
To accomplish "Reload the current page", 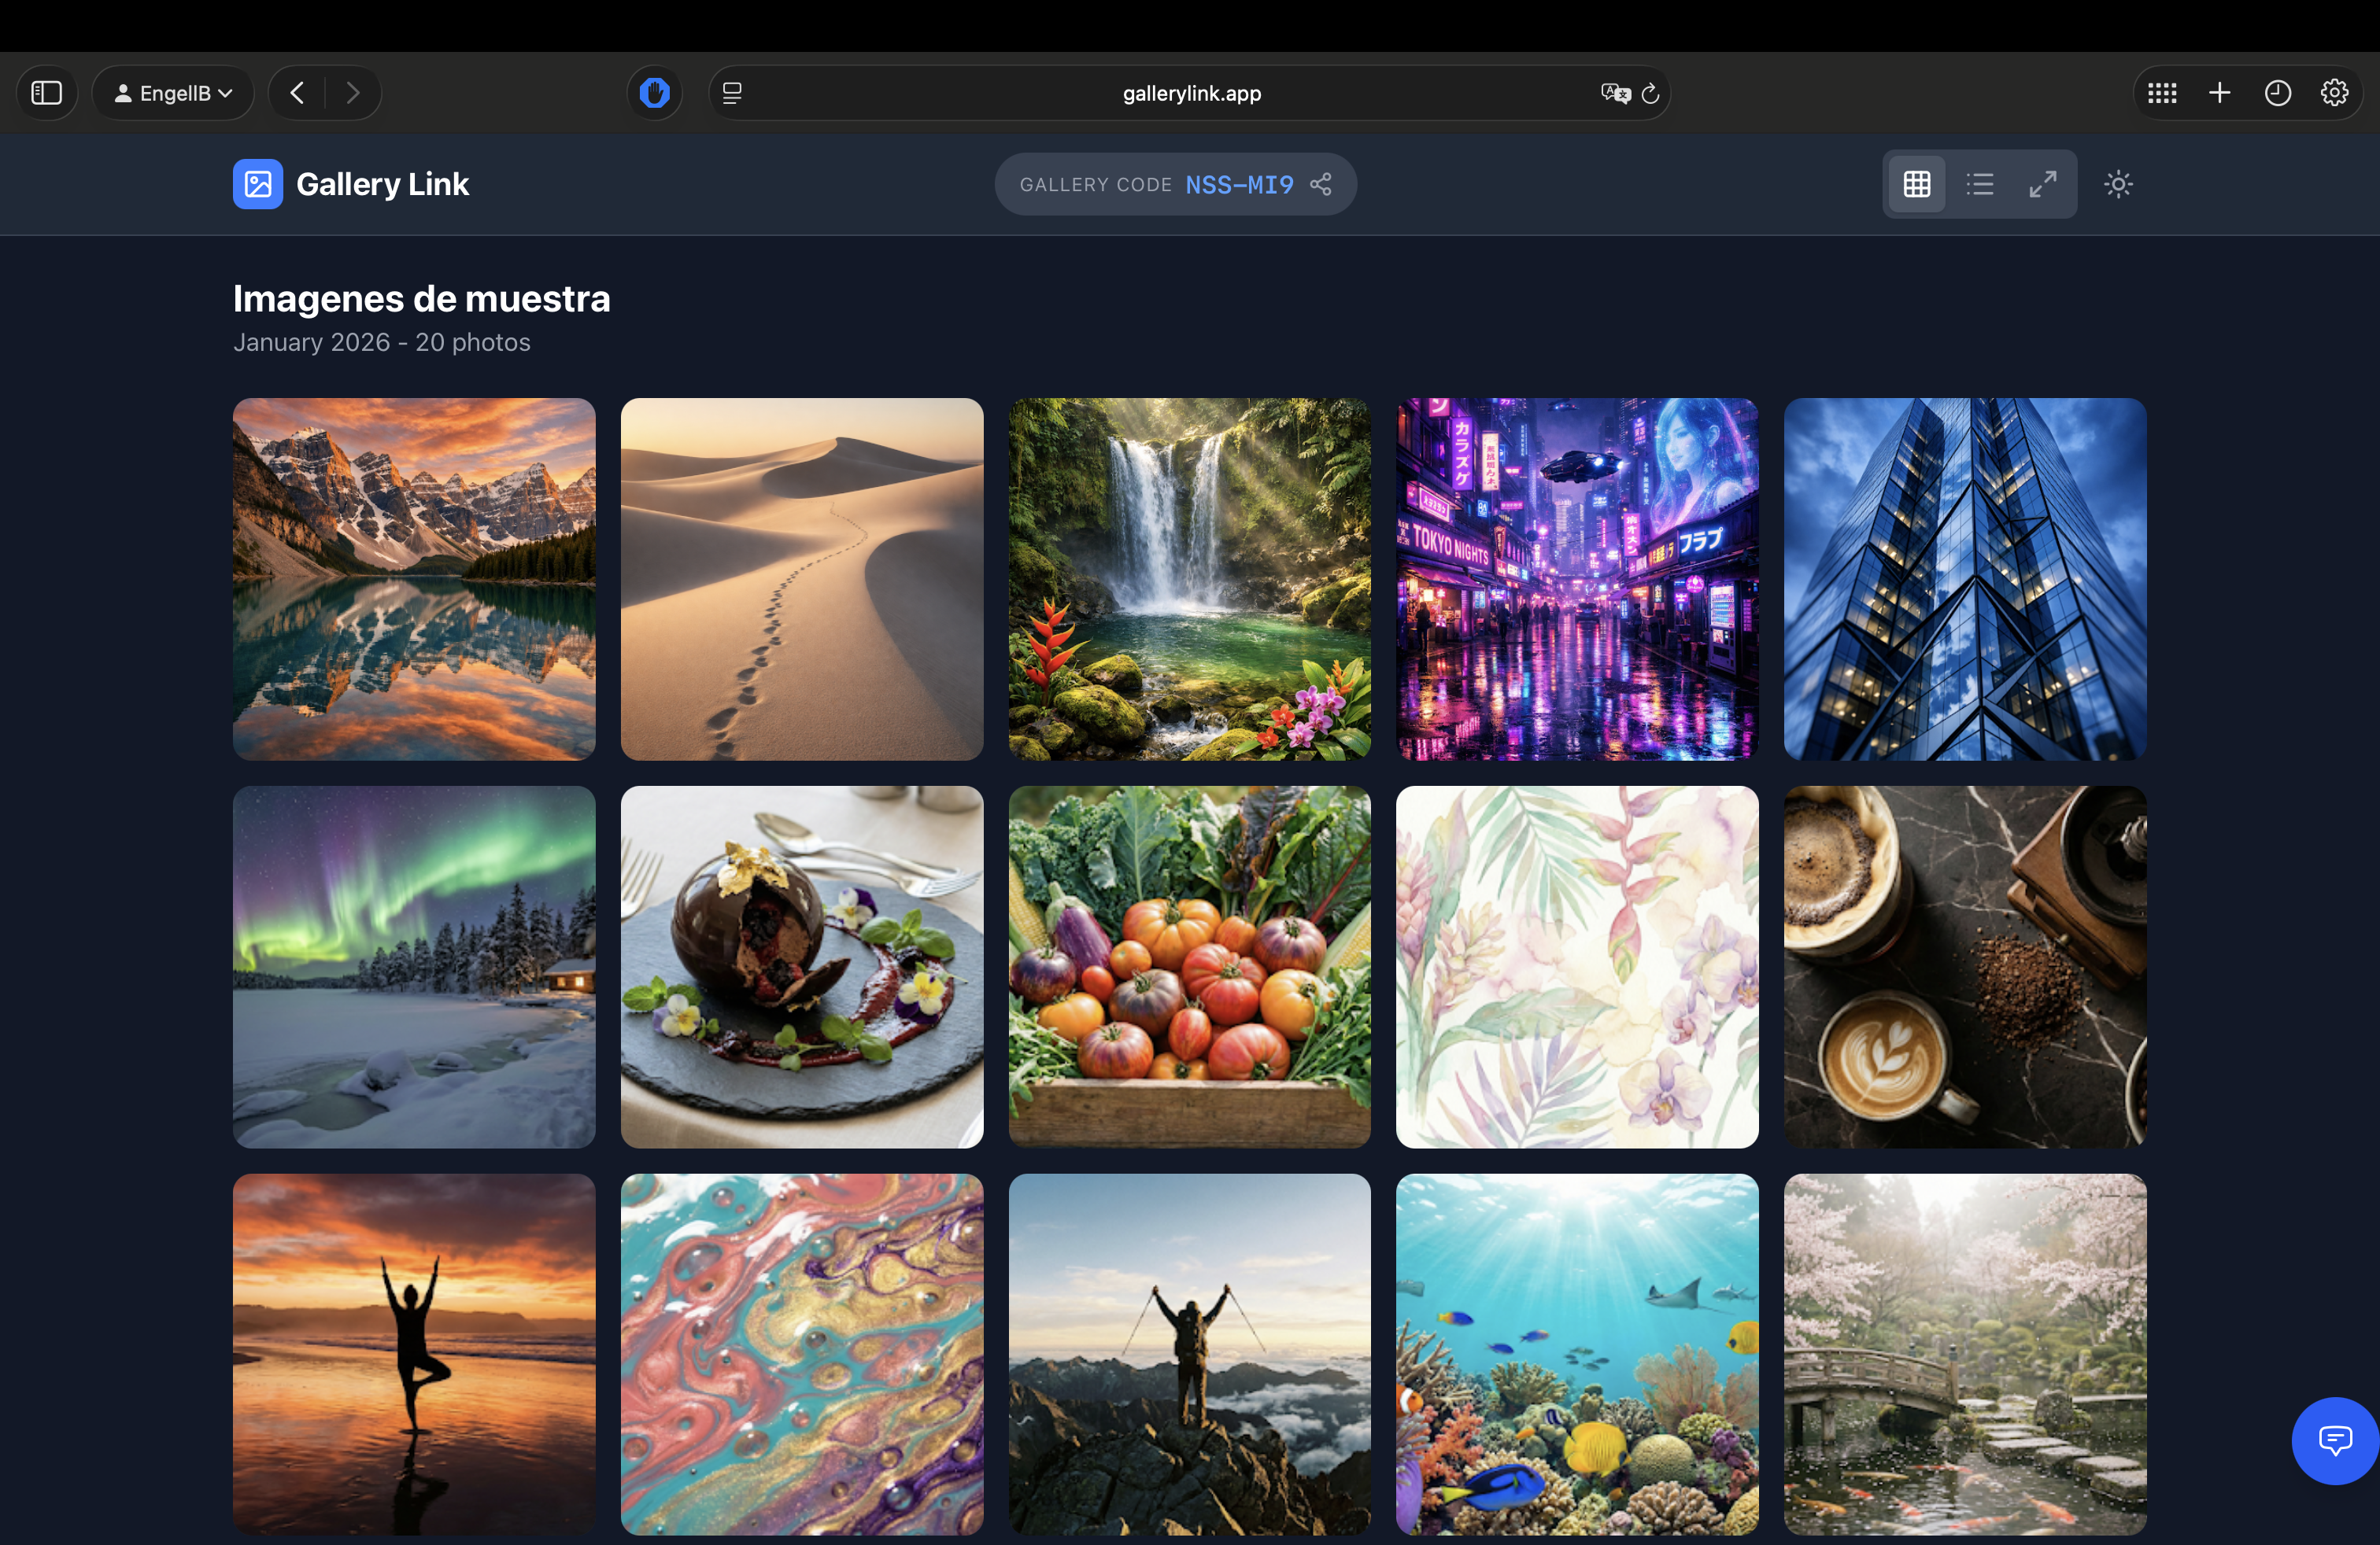I will point(1650,93).
